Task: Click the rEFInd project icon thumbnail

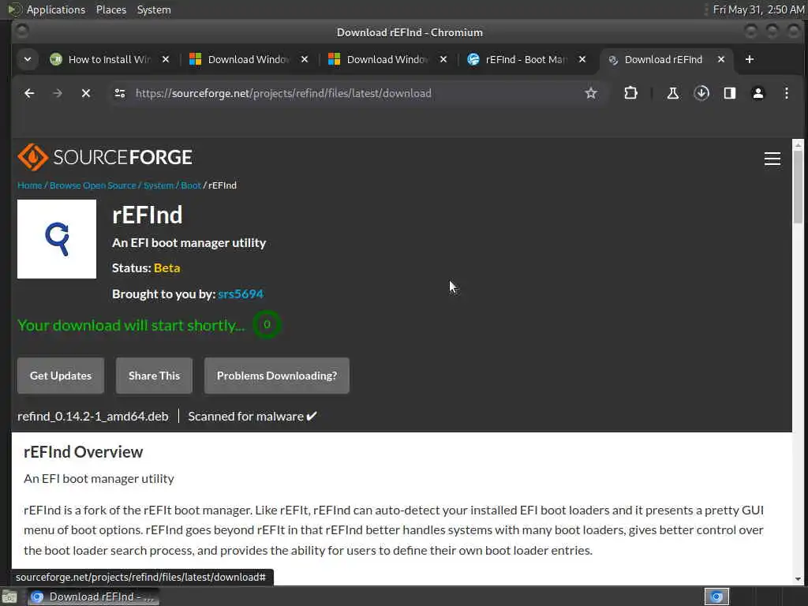Action: (x=57, y=239)
